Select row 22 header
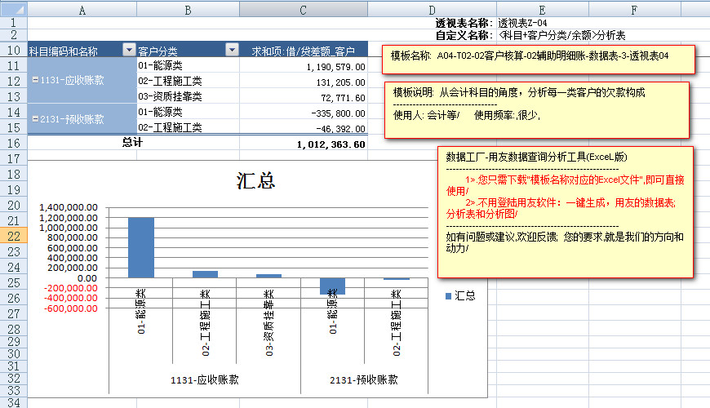The image size is (710, 408). 13,236
